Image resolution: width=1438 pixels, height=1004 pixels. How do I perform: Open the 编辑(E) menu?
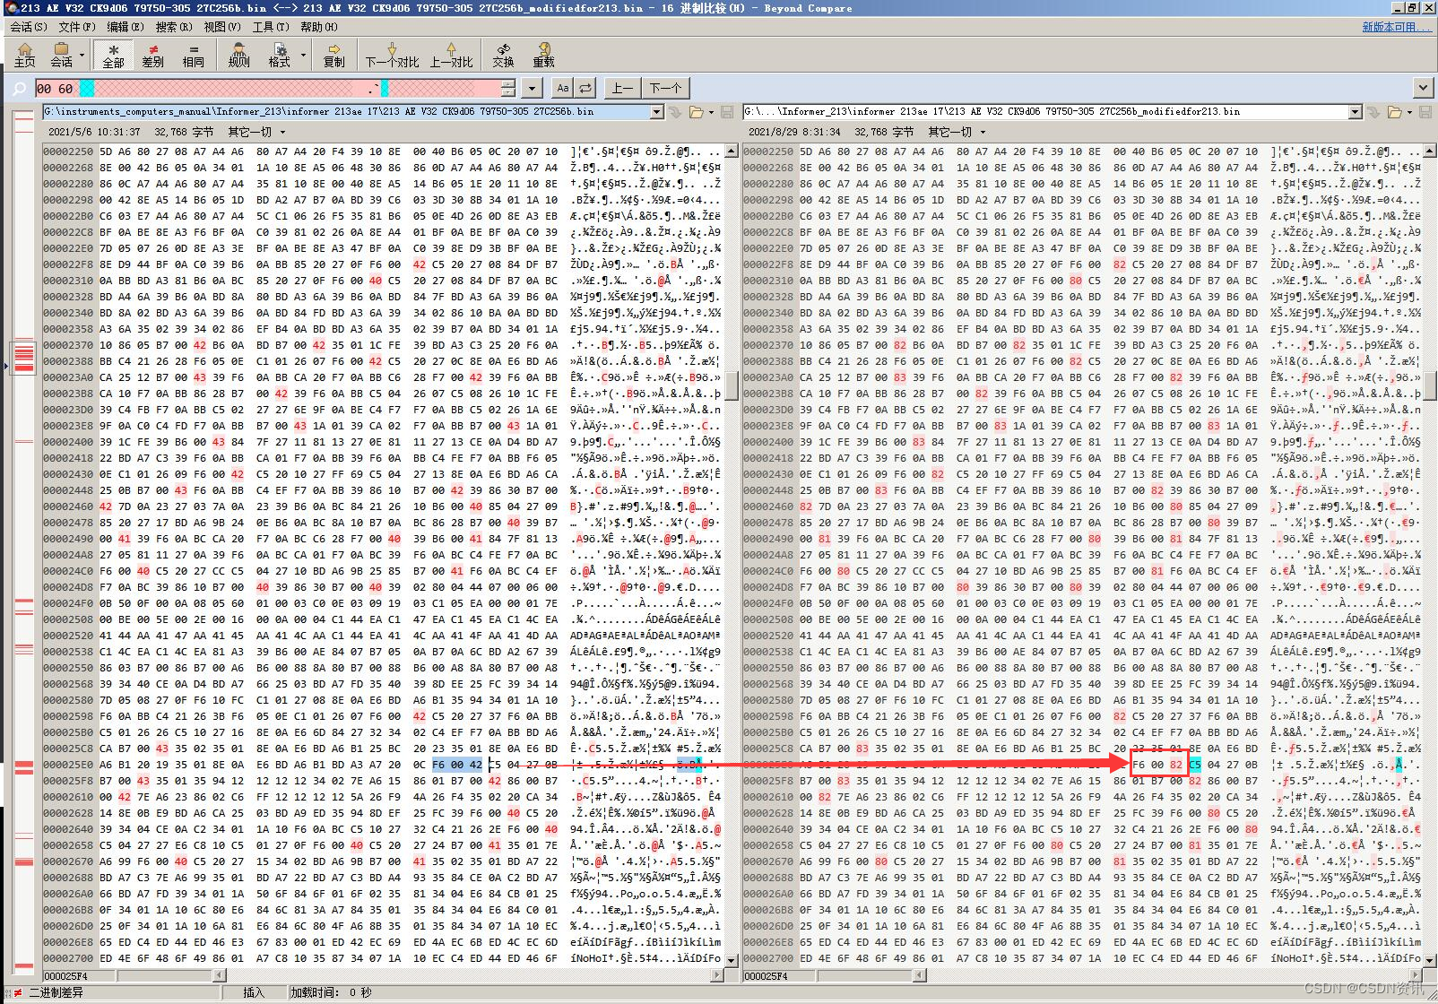pos(126,27)
